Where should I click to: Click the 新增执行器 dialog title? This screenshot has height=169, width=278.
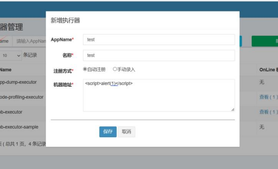[x=65, y=20]
